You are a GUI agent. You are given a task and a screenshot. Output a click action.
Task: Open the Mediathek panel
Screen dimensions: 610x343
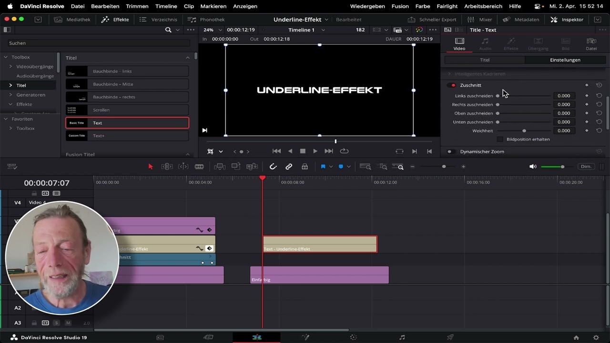[71, 20]
